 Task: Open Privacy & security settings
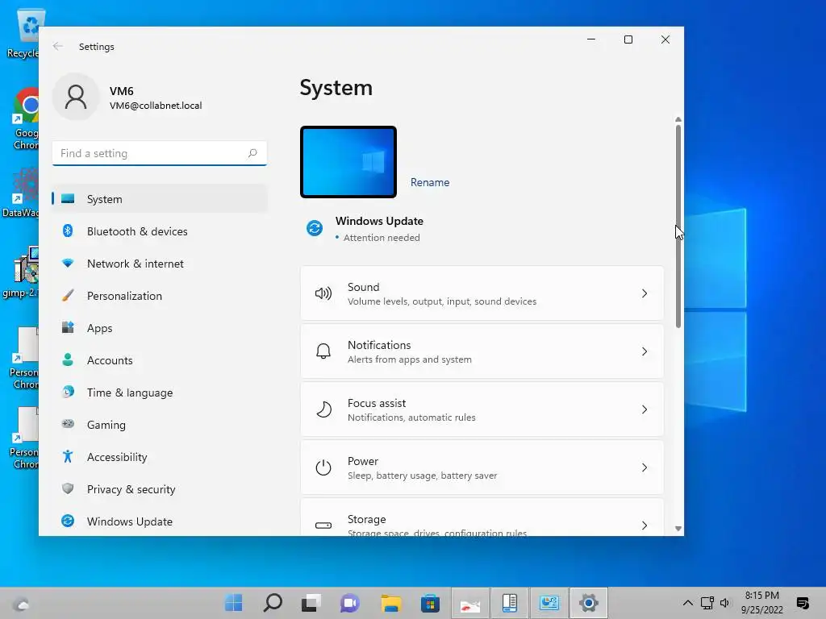[x=160, y=489]
